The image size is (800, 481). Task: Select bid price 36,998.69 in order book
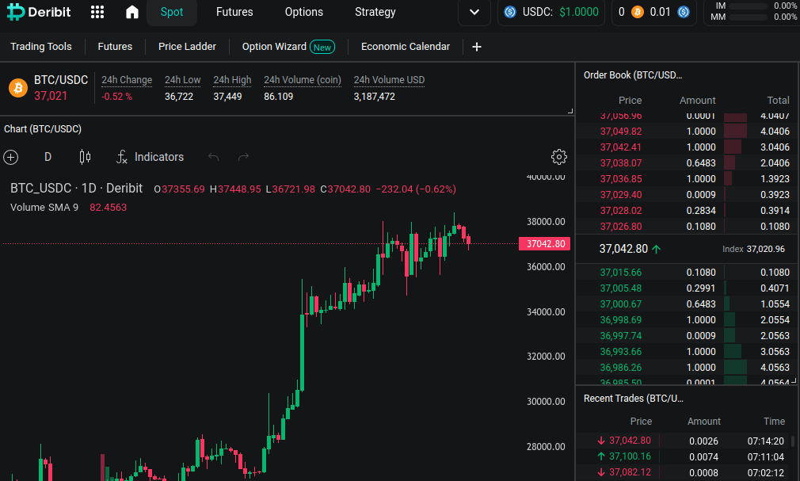620,320
